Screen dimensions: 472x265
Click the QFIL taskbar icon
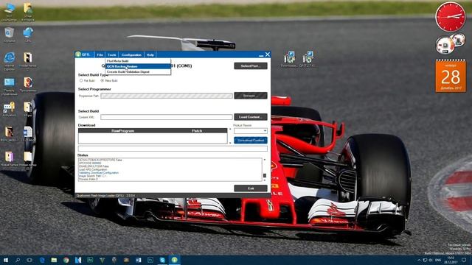point(174,260)
